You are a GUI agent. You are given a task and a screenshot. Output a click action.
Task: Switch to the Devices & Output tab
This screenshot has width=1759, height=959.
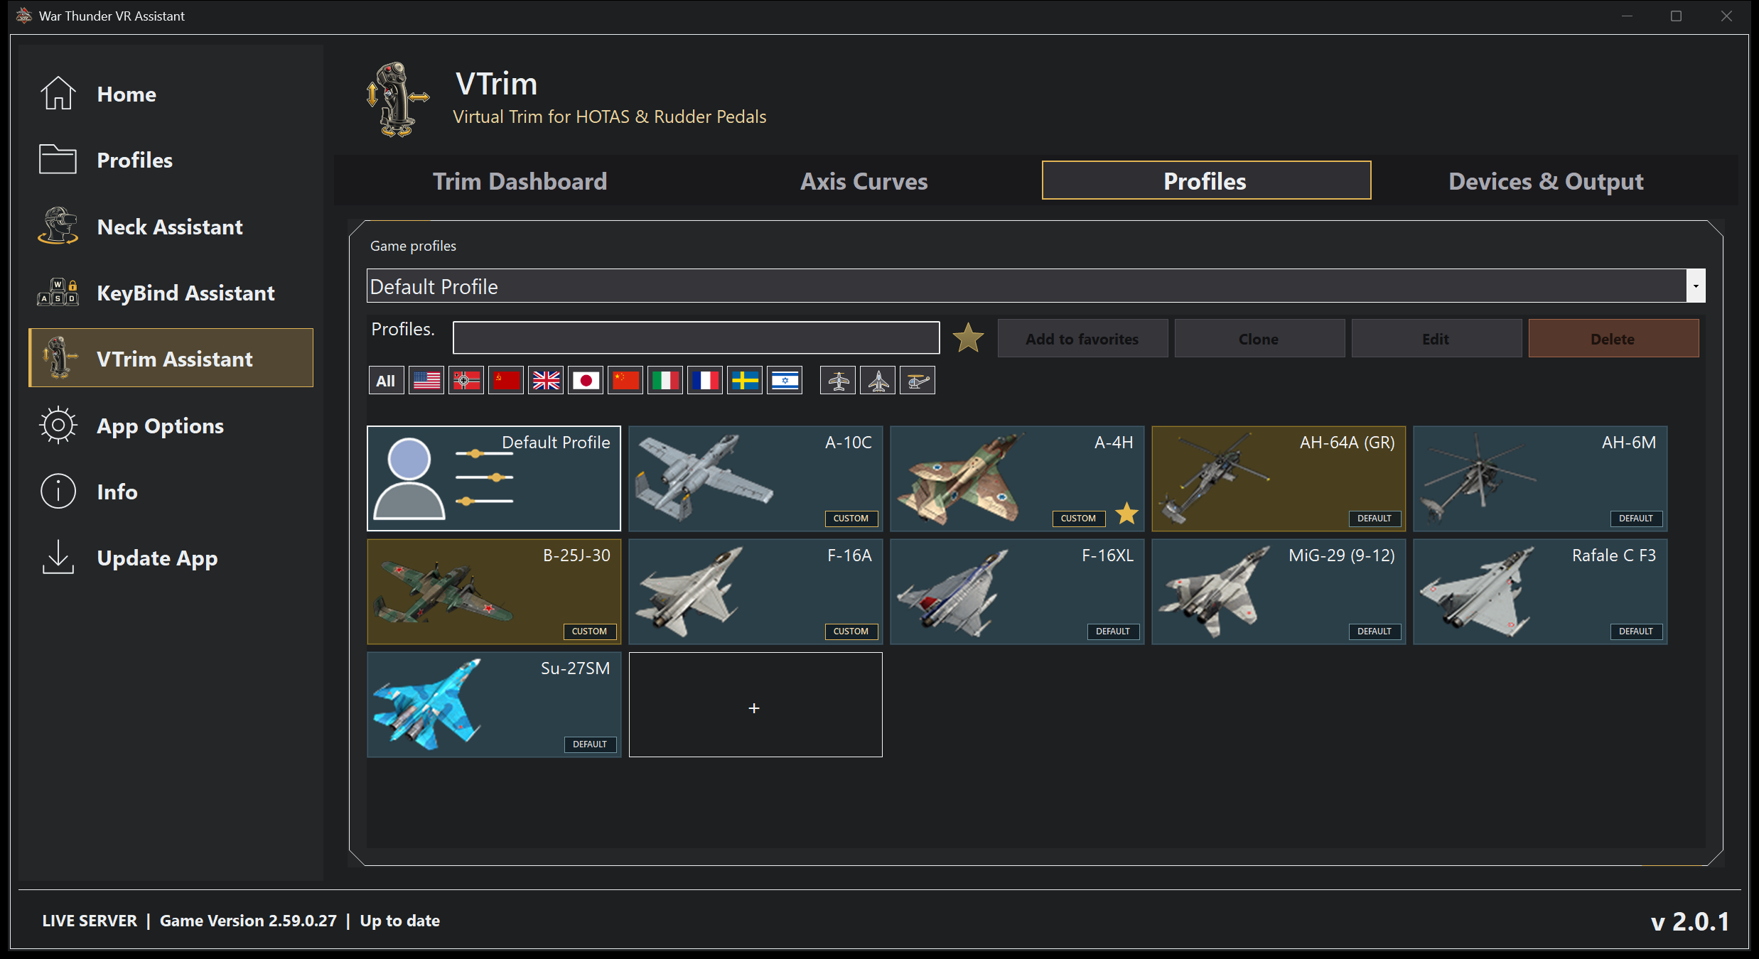1546,181
